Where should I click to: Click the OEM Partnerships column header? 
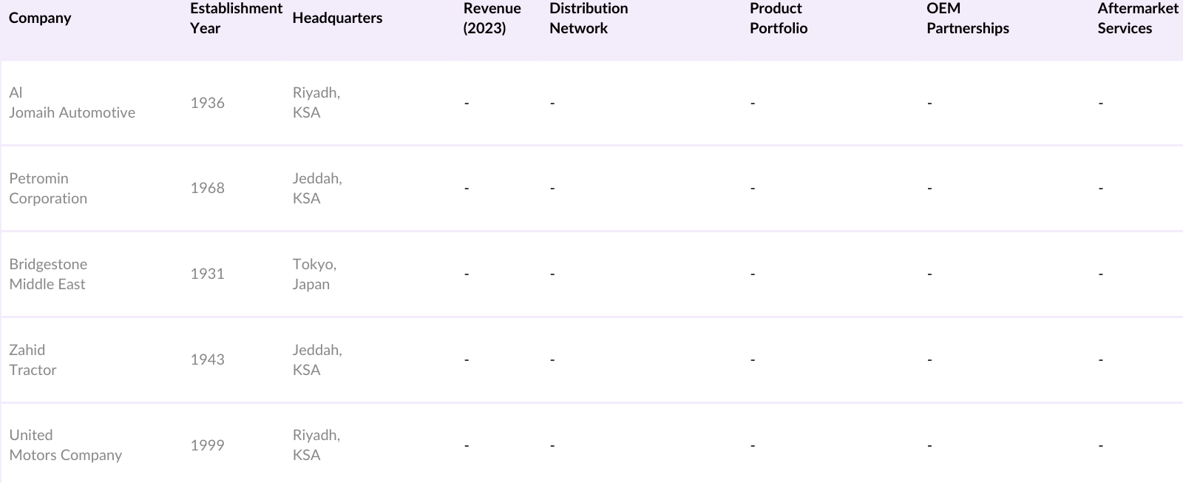click(967, 18)
